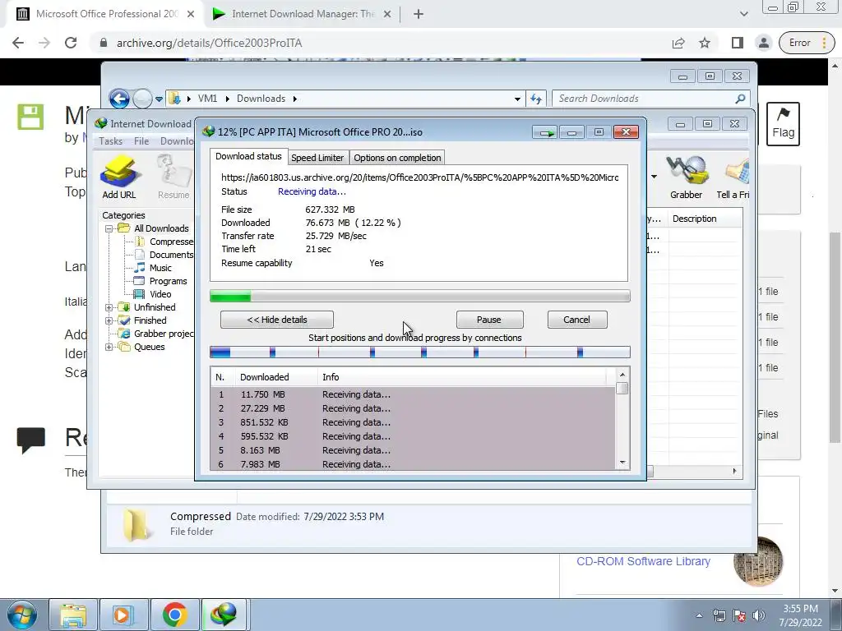
Task: Click the dropdown arrow left of Grabber
Action: point(654,177)
